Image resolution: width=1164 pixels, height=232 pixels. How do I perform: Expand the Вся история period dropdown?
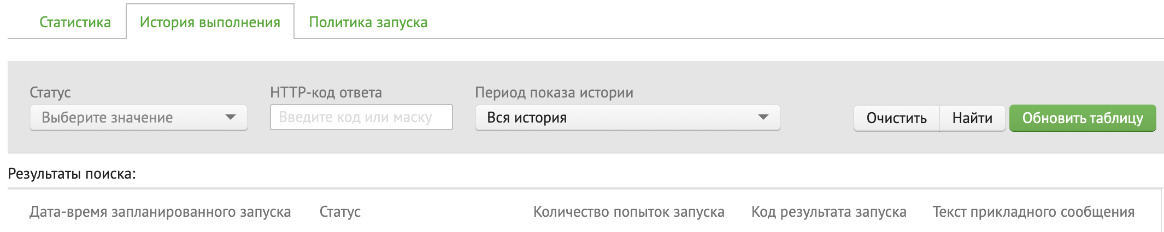pos(618,118)
